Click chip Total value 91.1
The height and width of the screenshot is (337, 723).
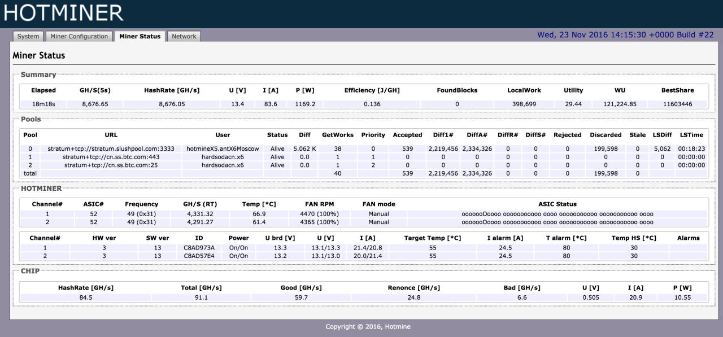pos(201,297)
